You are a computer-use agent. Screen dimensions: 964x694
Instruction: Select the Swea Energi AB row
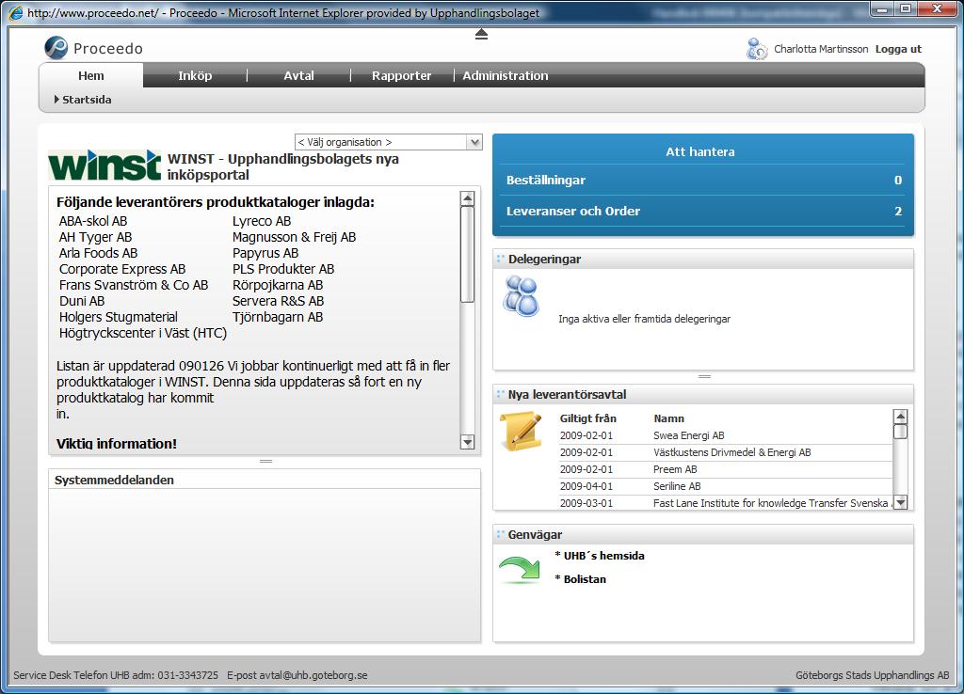(x=726, y=435)
